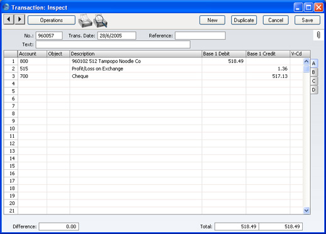Click description '960102 512 Tampopo Noodle Co'
The image size is (326, 234).
(106, 61)
